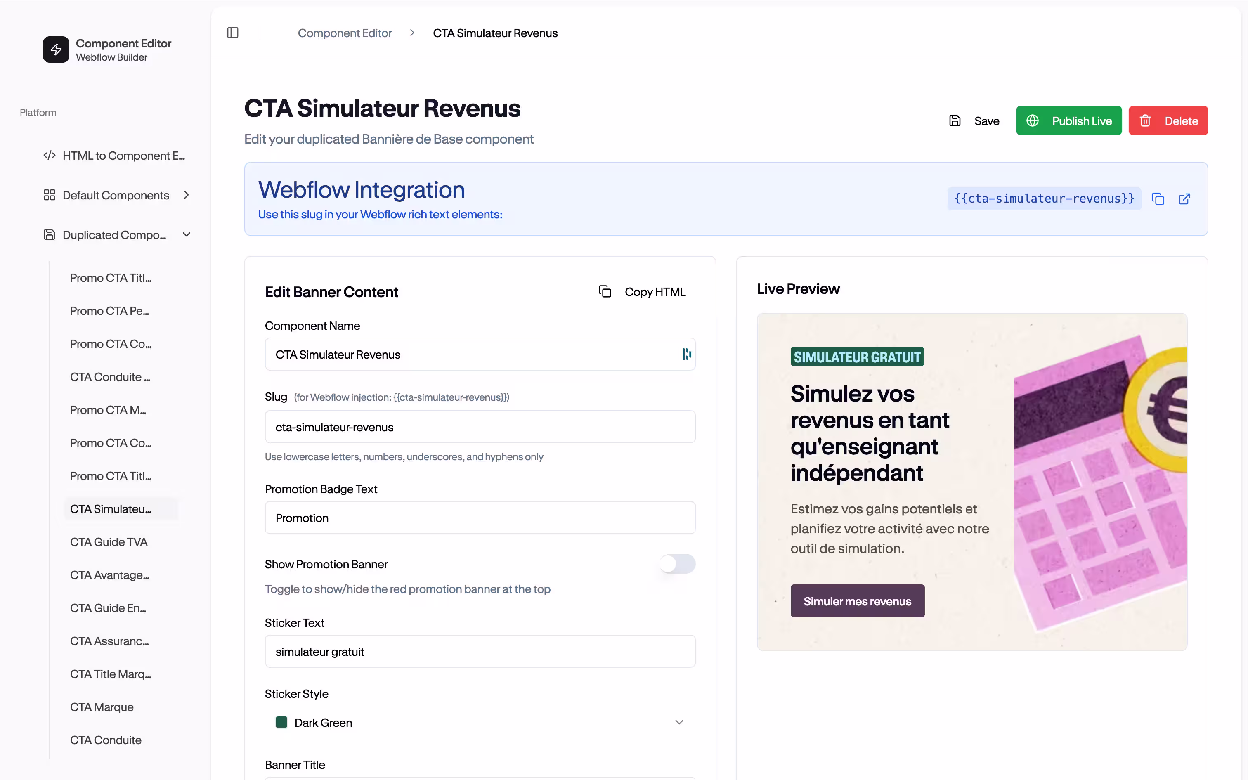Viewport: 1248px width, 780px height.
Task: Open Component Editor from the breadcrumb
Action: coord(345,33)
